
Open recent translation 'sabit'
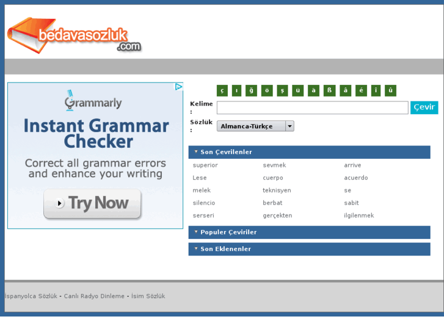351,203
